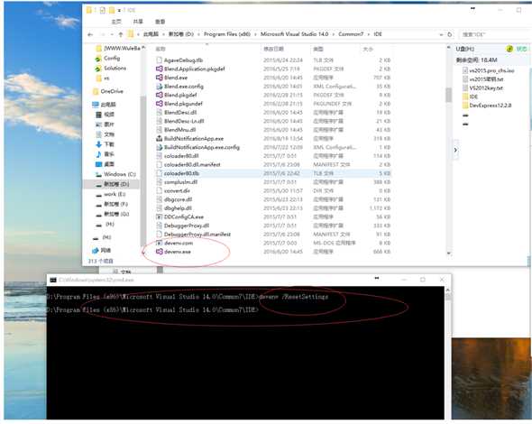The height and width of the screenshot is (424, 532).
Task: Click Microsoft Visual Studio 14.0 breadcrumb
Action: (295, 34)
